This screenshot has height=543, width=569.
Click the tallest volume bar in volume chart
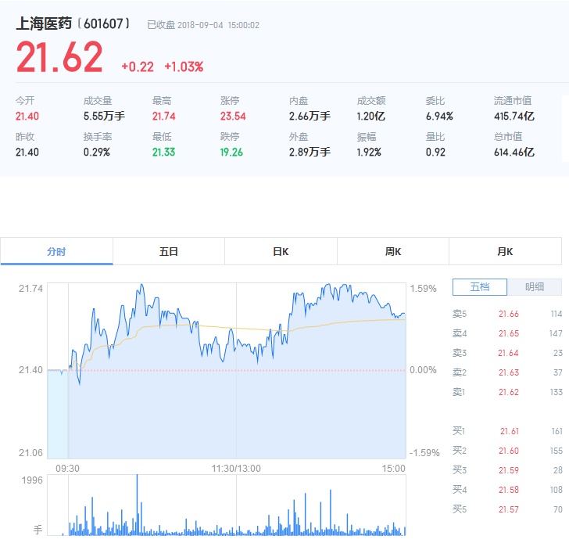click(137, 505)
